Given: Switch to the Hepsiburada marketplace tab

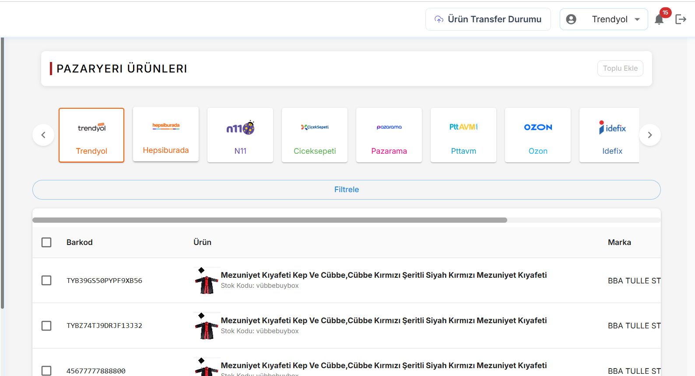Looking at the screenshot, I should (x=166, y=135).
